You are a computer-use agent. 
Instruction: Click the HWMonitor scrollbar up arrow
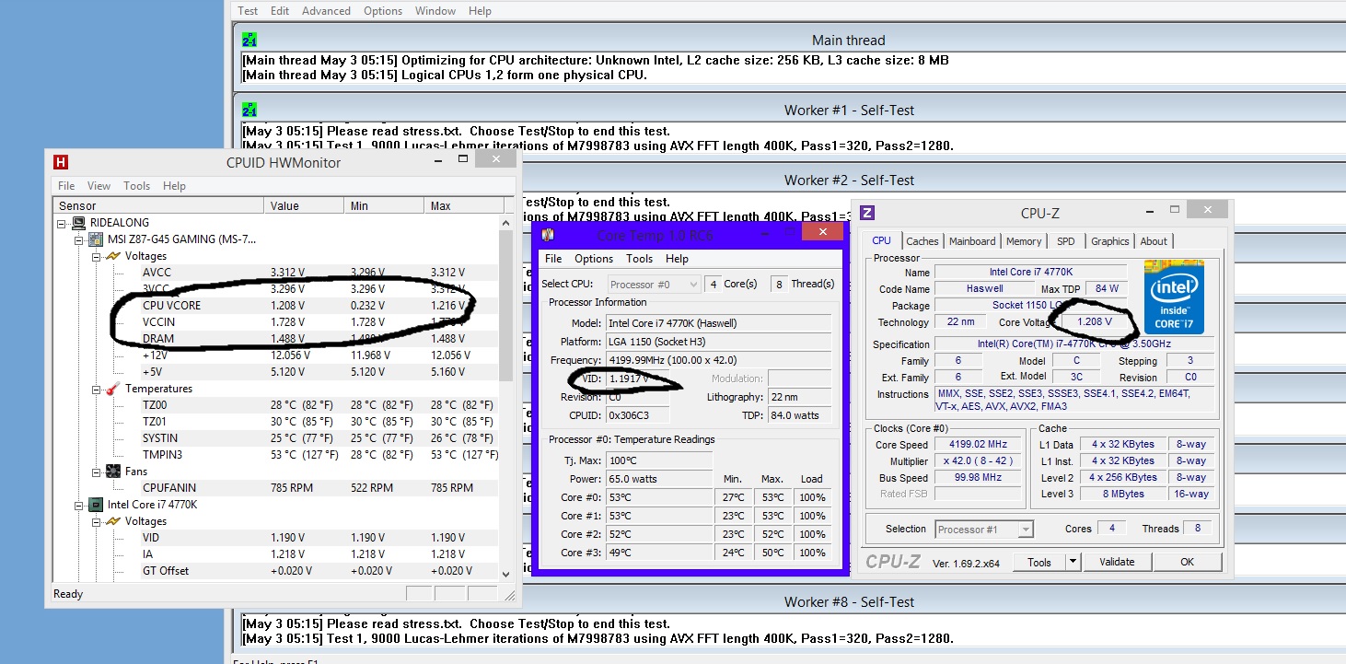[x=506, y=222]
